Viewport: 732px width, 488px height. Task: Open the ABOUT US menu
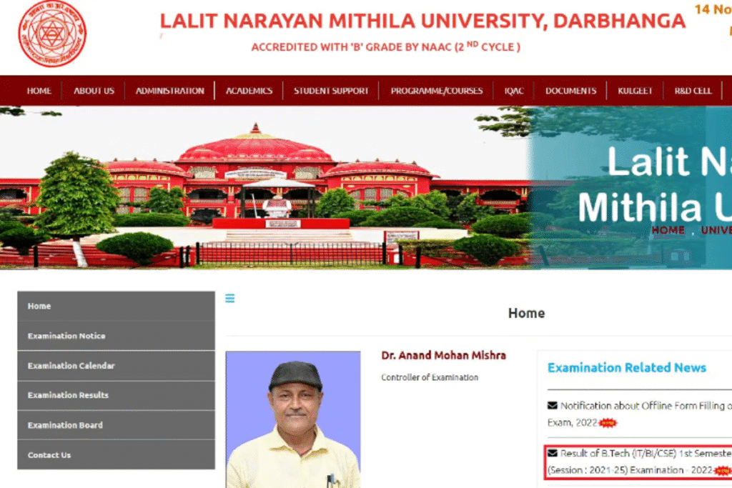tap(94, 91)
